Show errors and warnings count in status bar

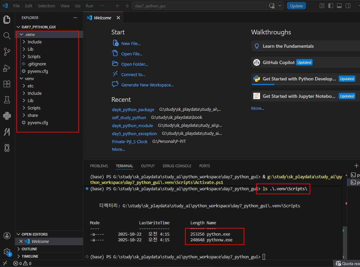click(22, 263)
